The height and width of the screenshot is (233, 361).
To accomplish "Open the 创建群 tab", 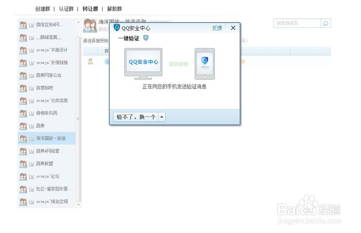I will coord(43,9).
